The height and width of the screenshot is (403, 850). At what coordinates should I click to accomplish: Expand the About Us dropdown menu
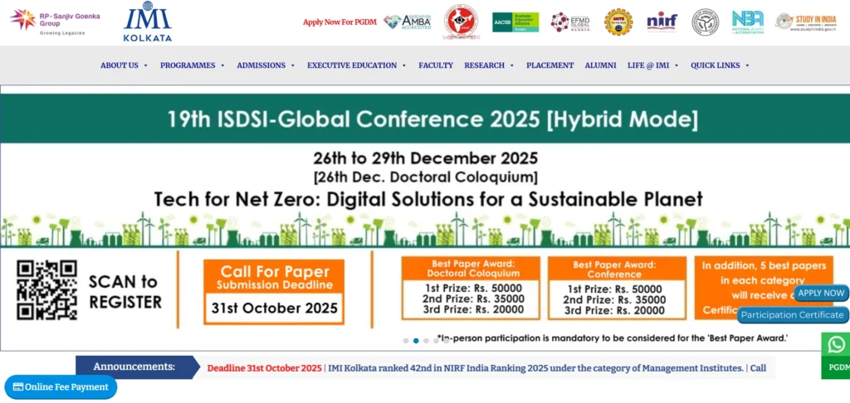point(124,66)
